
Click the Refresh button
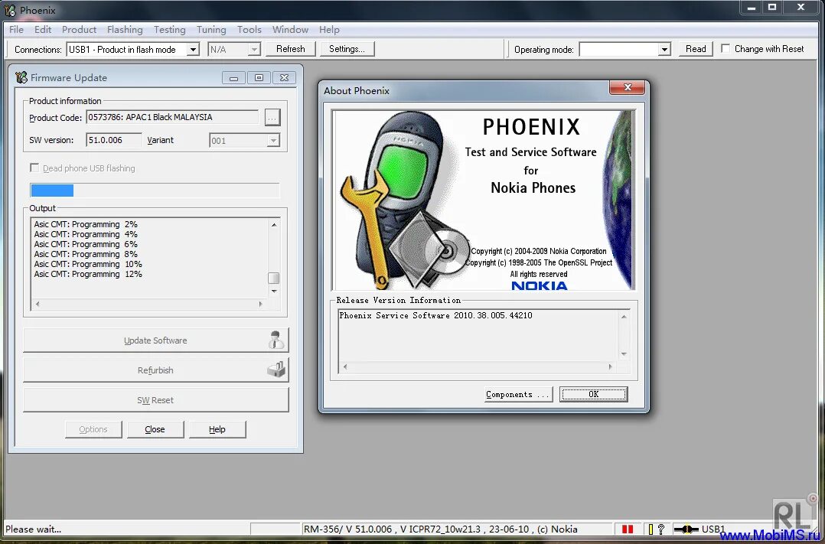point(291,49)
